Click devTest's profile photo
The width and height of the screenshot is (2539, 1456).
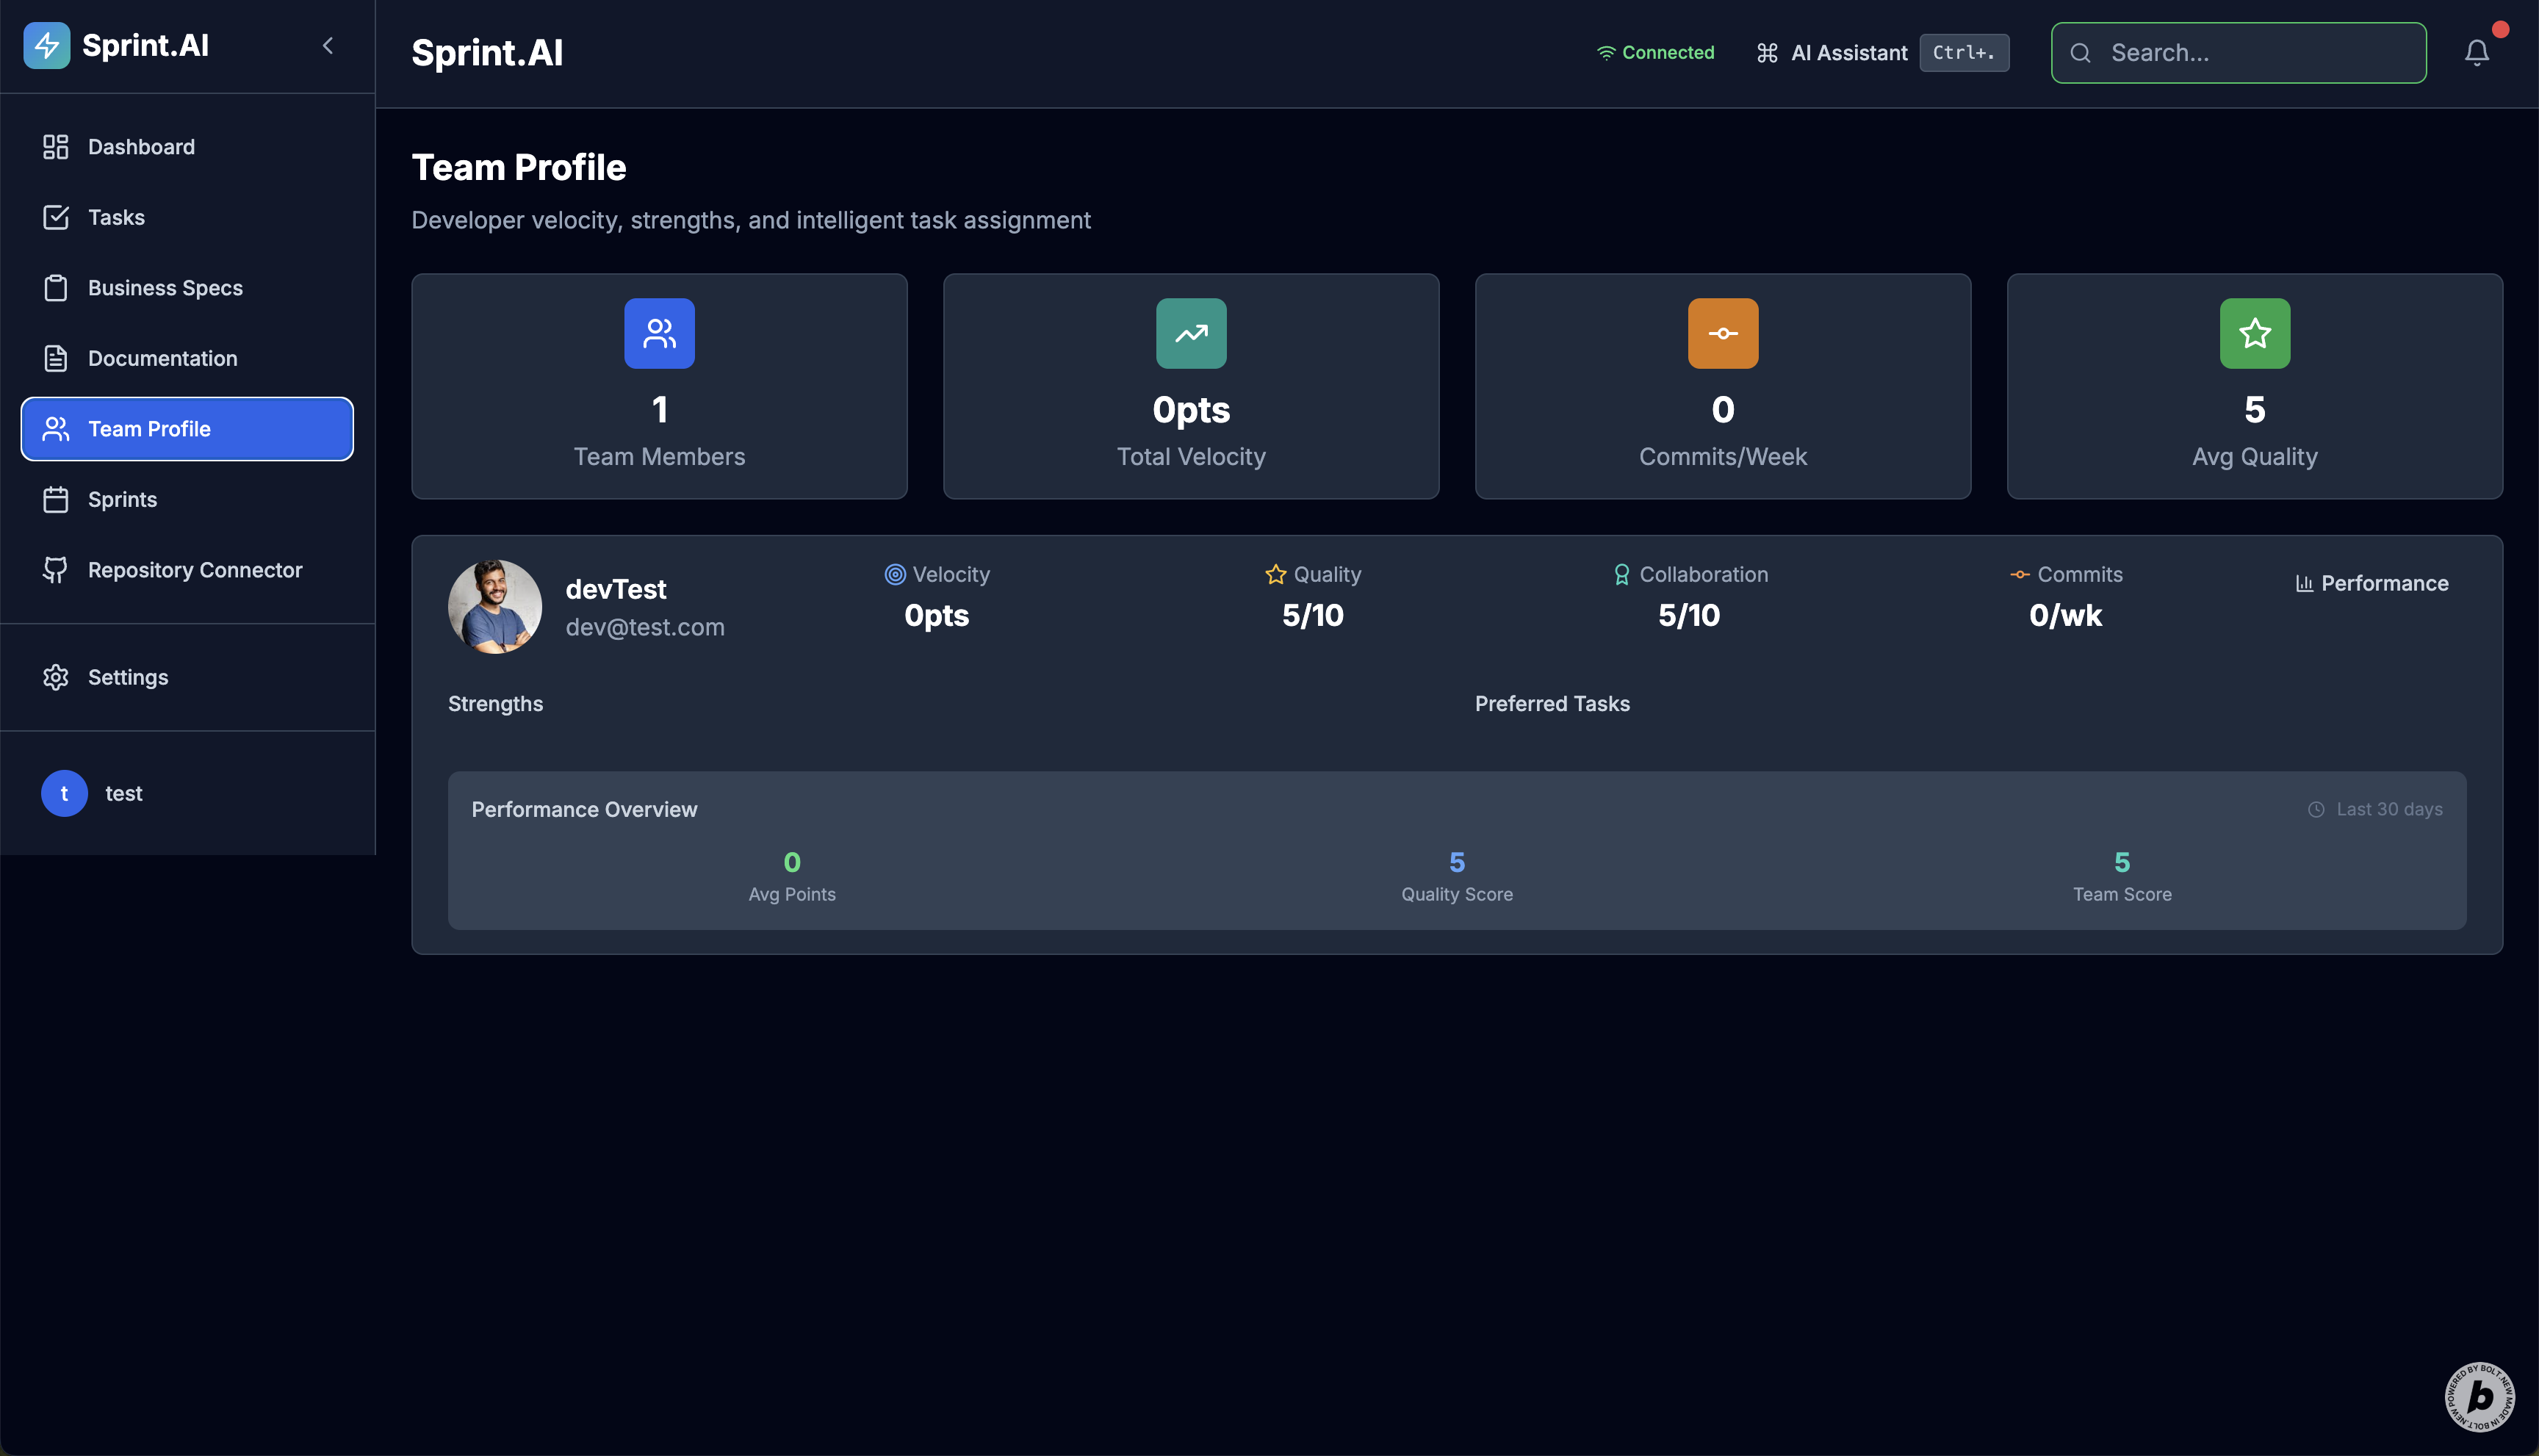pos(494,606)
